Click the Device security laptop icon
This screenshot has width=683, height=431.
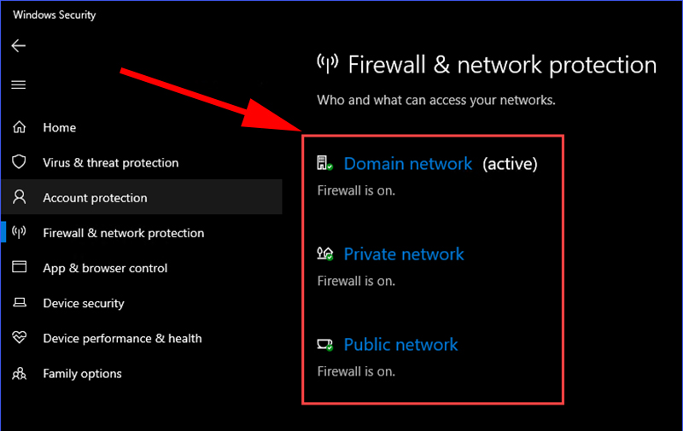click(19, 302)
